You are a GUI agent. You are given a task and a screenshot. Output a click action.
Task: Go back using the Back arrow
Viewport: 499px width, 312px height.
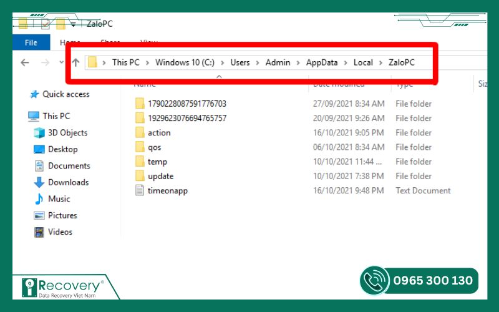click(x=25, y=62)
